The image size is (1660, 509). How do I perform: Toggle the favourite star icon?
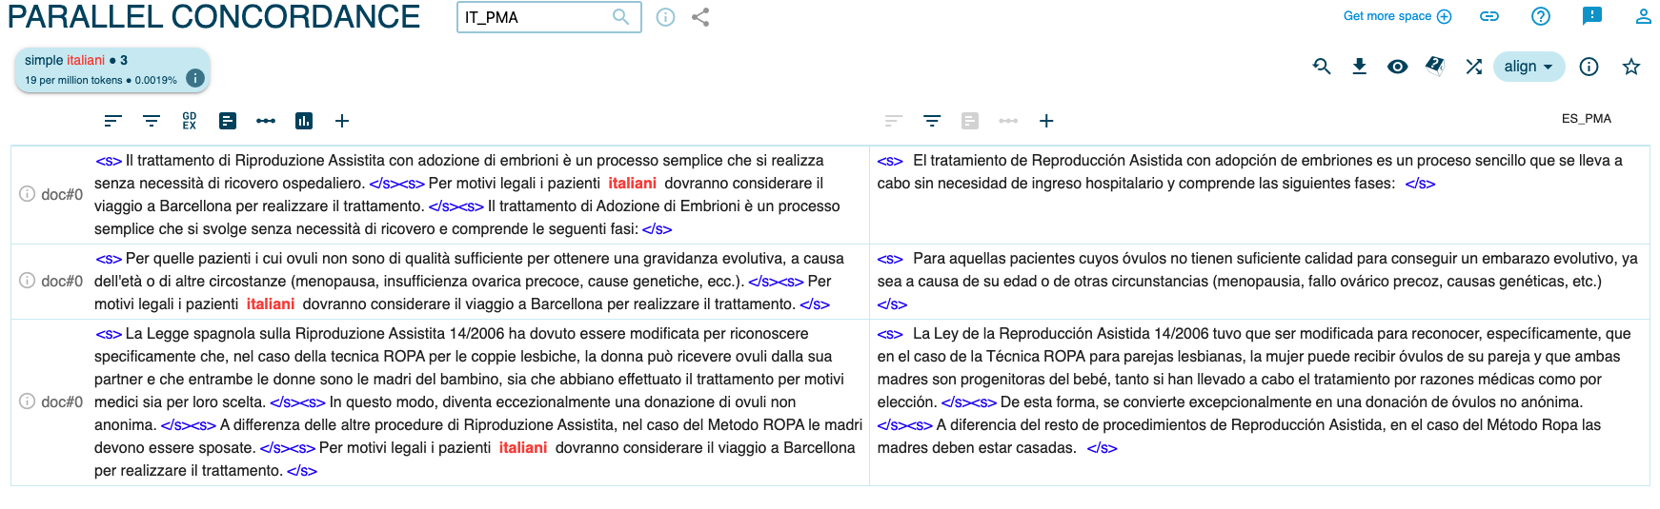tap(1631, 67)
